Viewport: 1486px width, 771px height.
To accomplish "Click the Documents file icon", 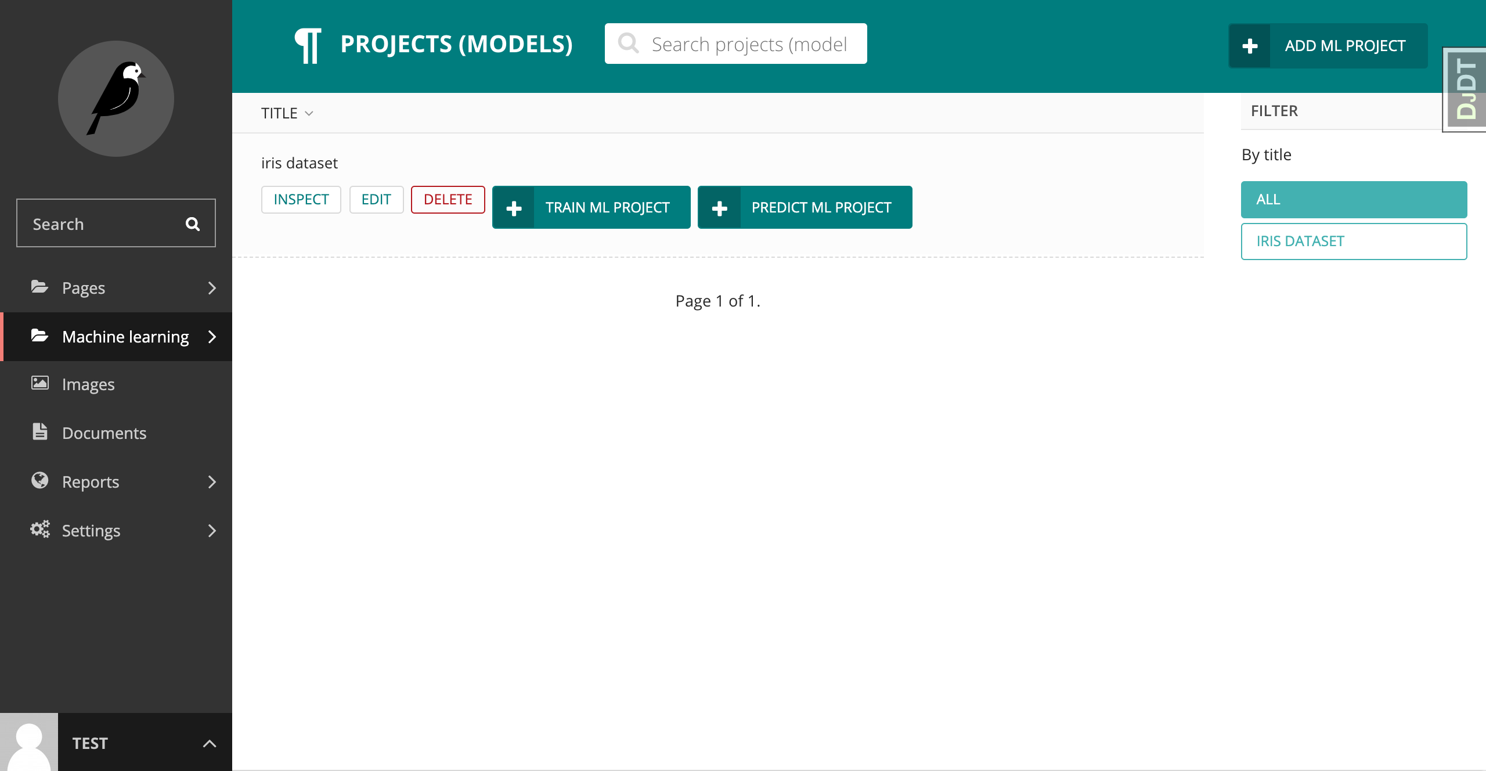I will (39, 432).
